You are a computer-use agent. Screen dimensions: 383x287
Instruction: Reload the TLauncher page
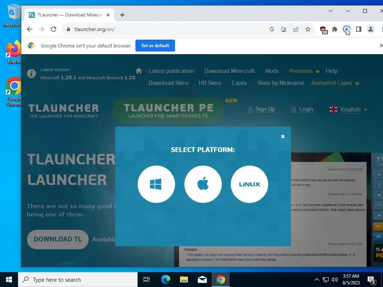click(53, 29)
